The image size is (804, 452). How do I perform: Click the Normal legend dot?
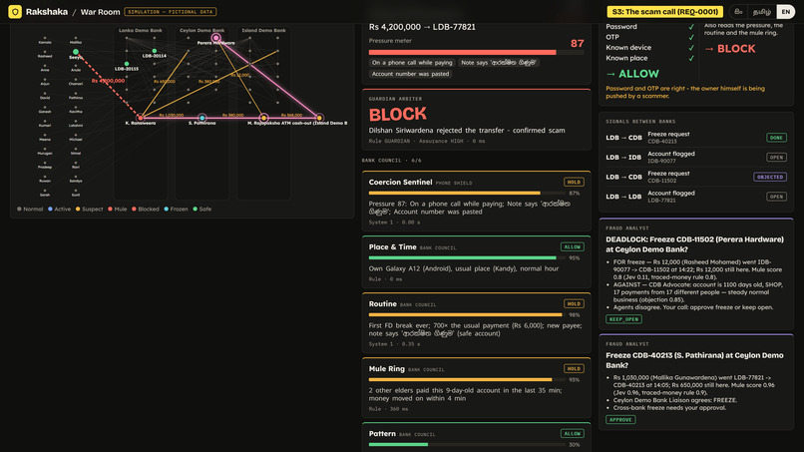tap(20, 209)
